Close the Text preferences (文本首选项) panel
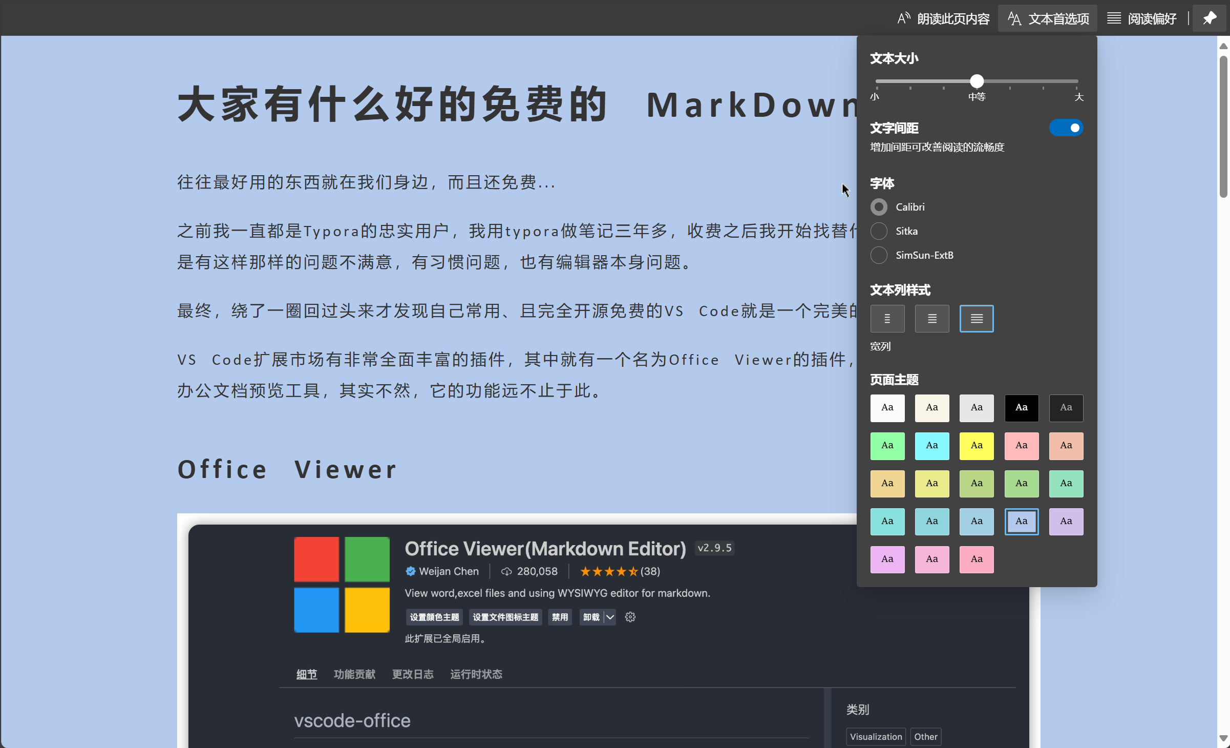This screenshot has height=748, width=1230. (1048, 18)
